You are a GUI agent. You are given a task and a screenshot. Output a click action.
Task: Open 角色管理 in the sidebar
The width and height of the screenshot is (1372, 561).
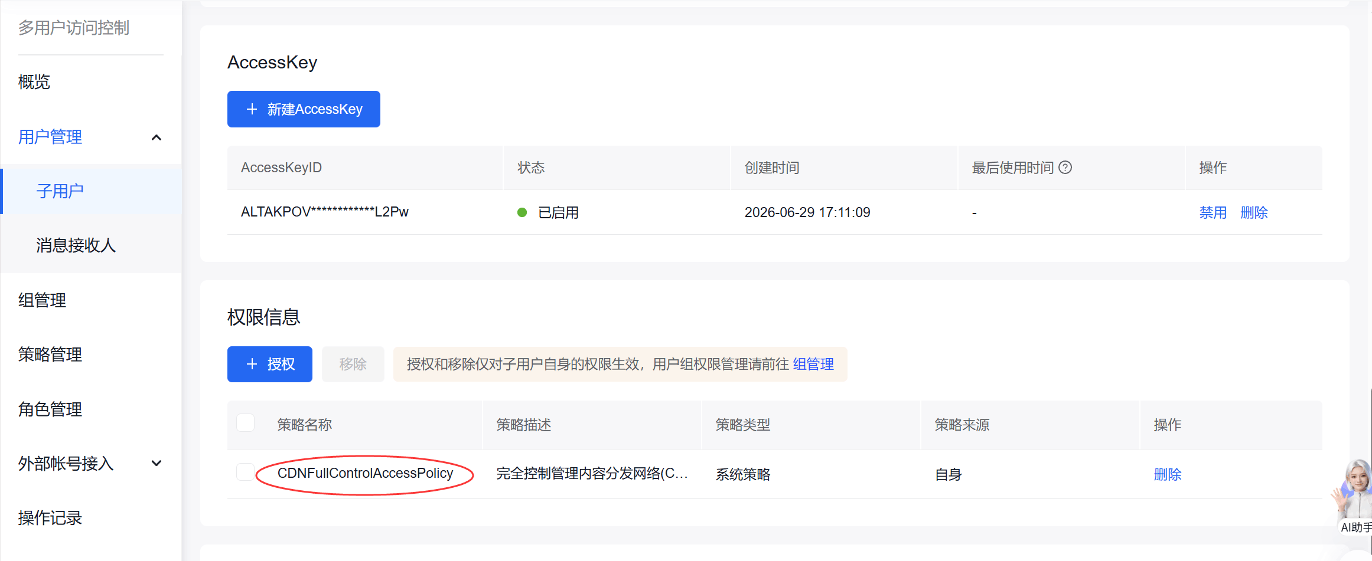tap(50, 409)
